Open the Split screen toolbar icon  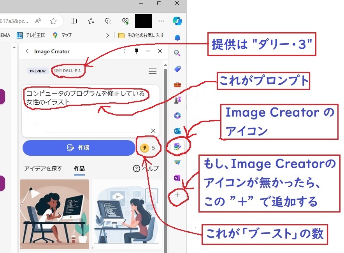(74, 21)
